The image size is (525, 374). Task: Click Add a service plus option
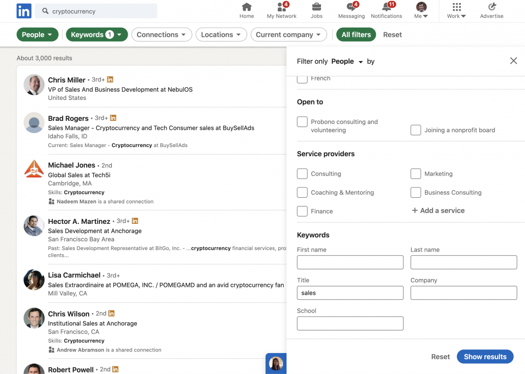438,211
